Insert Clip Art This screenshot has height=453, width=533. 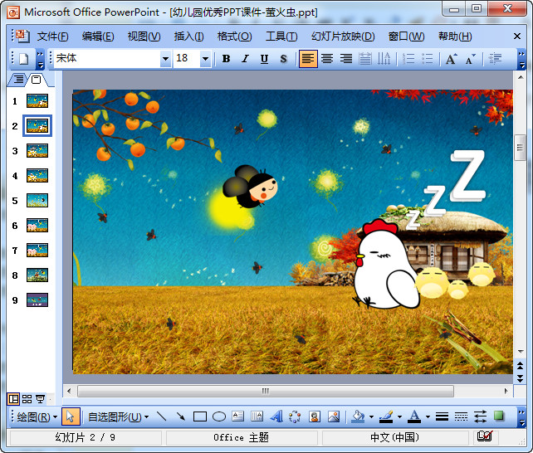pos(315,416)
